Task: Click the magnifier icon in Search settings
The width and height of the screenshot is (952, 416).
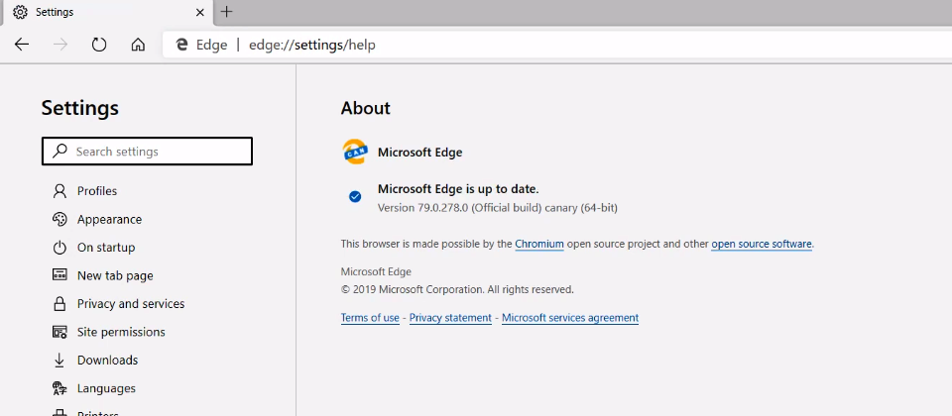Action: [x=59, y=151]
